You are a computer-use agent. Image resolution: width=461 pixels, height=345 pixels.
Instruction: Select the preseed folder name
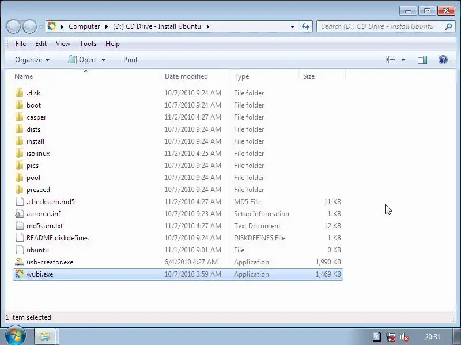pyautogui.click(x=38, y=190)
